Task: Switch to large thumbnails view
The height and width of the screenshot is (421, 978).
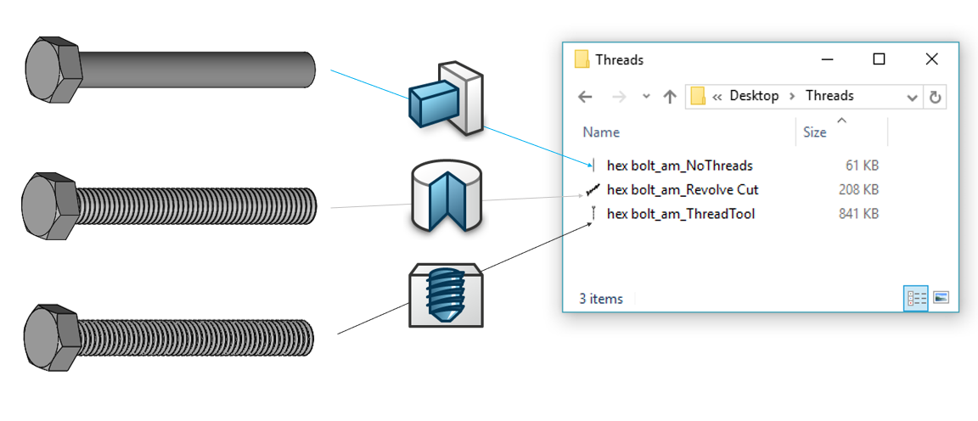Action: (941, 298)
